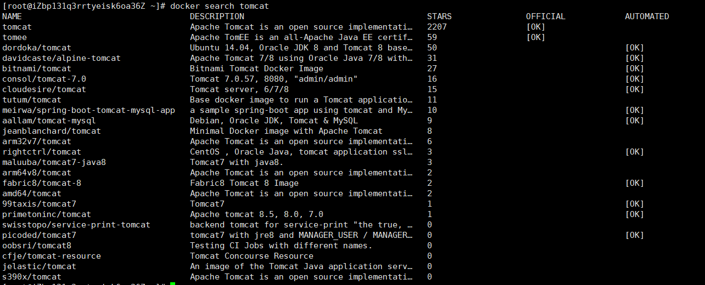705x285 pixels.
Task: Click the AUTOMATED column header
Action: 647,16
